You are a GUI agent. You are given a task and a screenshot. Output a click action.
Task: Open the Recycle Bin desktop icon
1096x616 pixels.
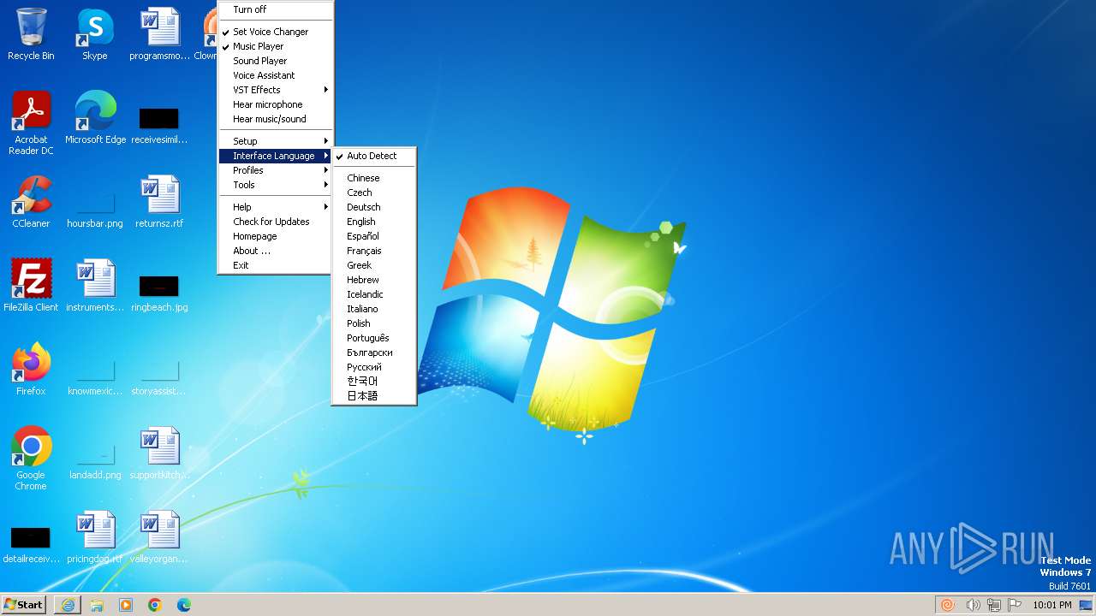point(31,34)
